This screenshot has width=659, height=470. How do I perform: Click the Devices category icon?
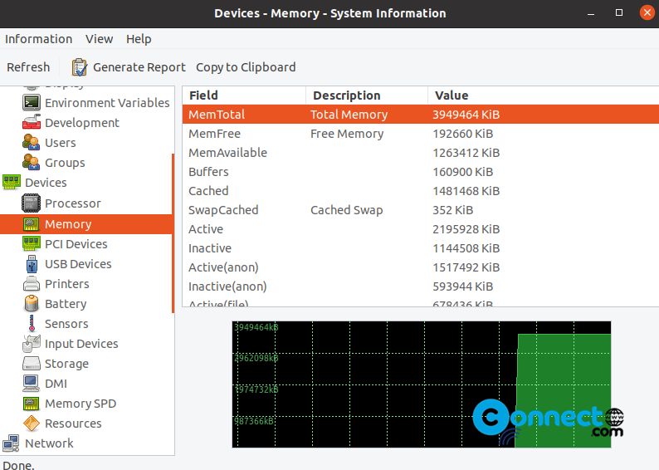(x=12, y=182)
